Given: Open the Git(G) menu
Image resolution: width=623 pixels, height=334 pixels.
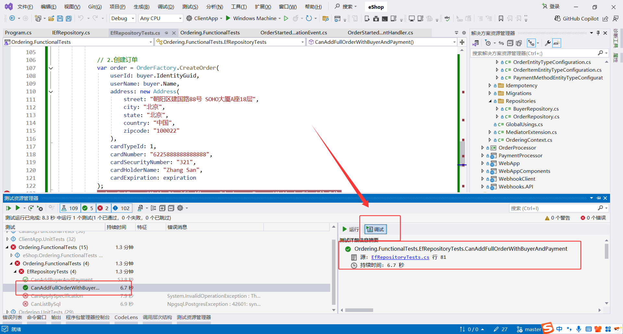Looking at the screenshot, I should [x=95, y=7].
